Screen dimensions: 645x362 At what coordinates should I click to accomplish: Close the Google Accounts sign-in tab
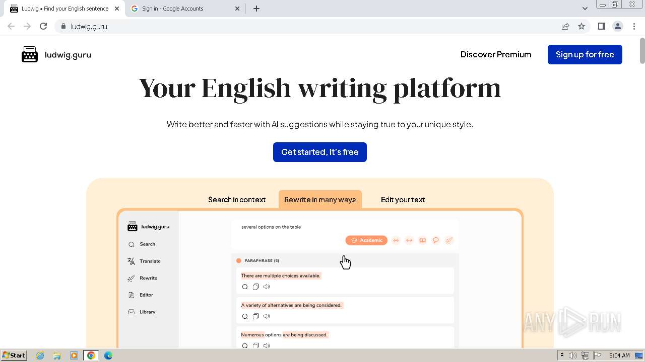point(237,9)
